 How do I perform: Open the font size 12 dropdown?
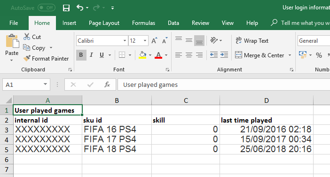pyautogui.click(x=145, y=40)
